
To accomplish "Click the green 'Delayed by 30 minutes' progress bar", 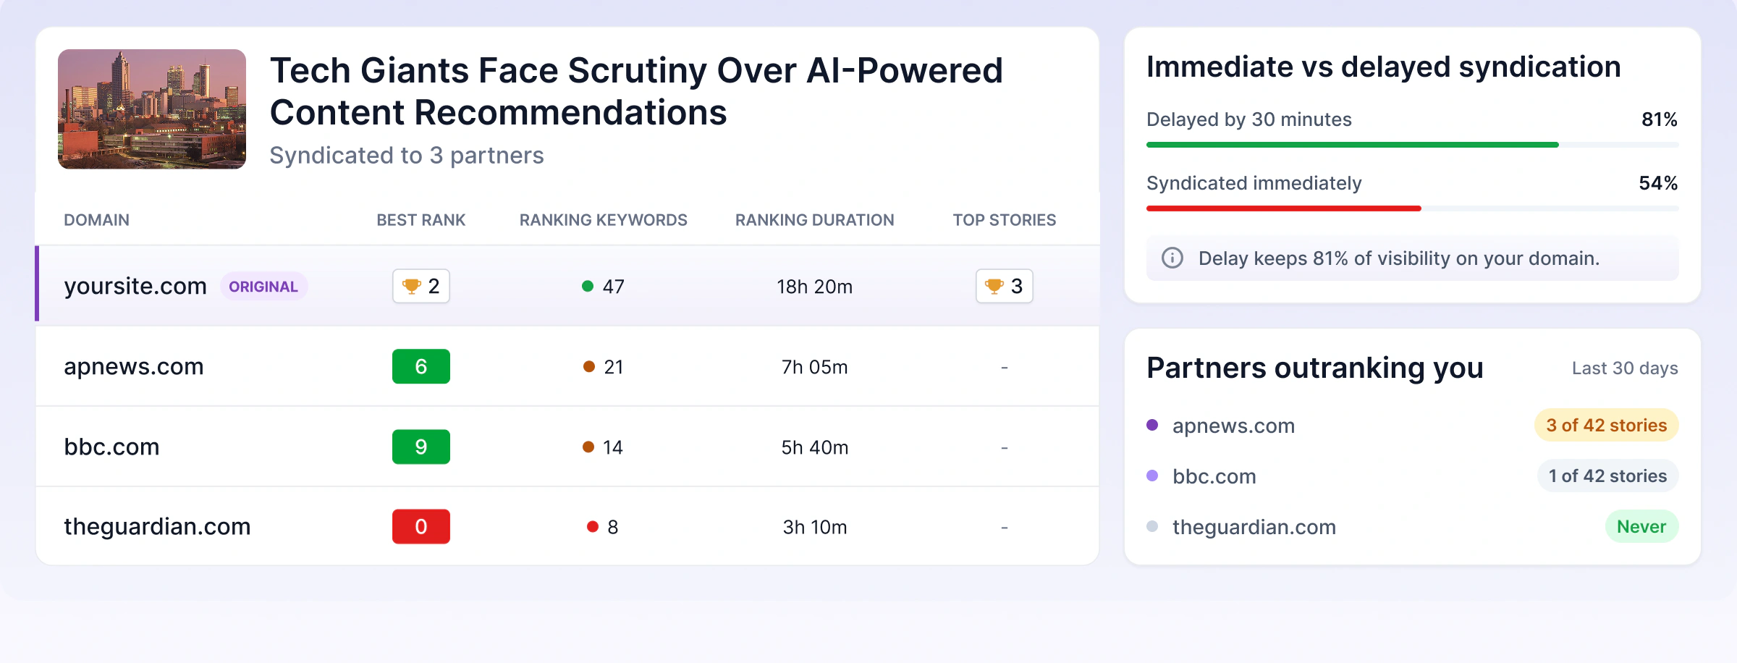I will click(1353, 145).
